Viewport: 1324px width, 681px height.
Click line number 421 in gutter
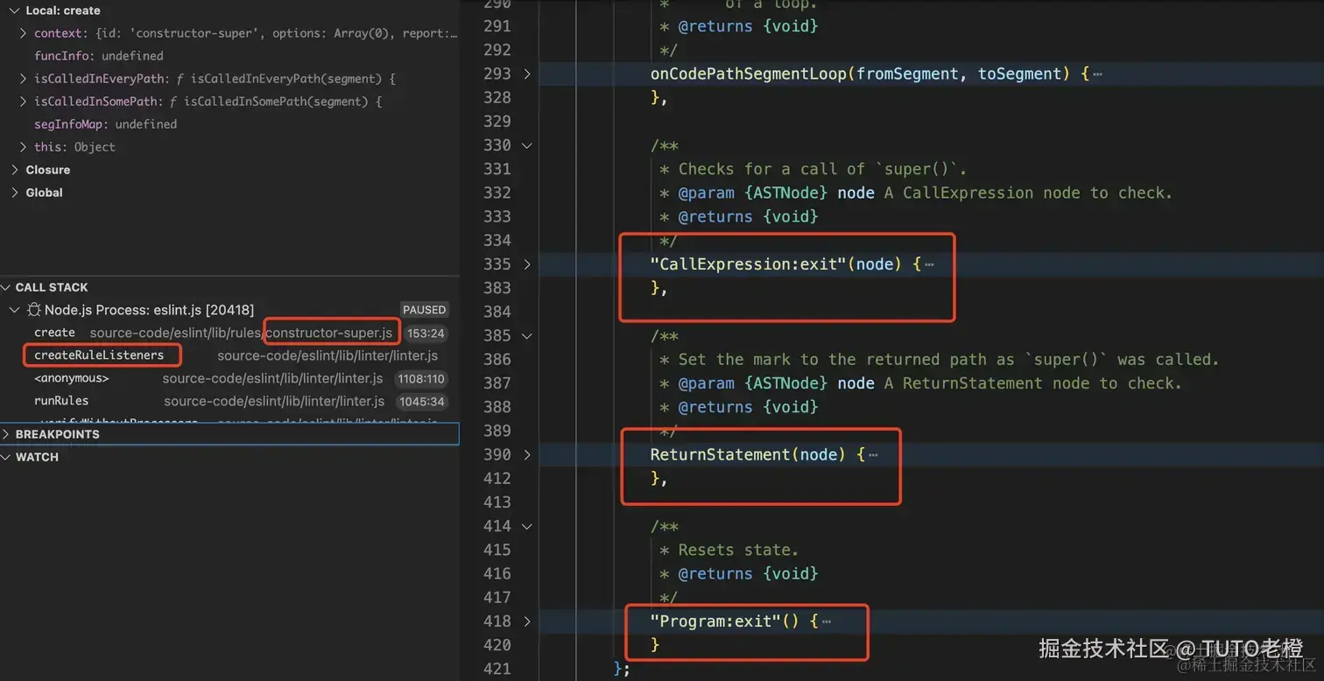pos(496,669)
